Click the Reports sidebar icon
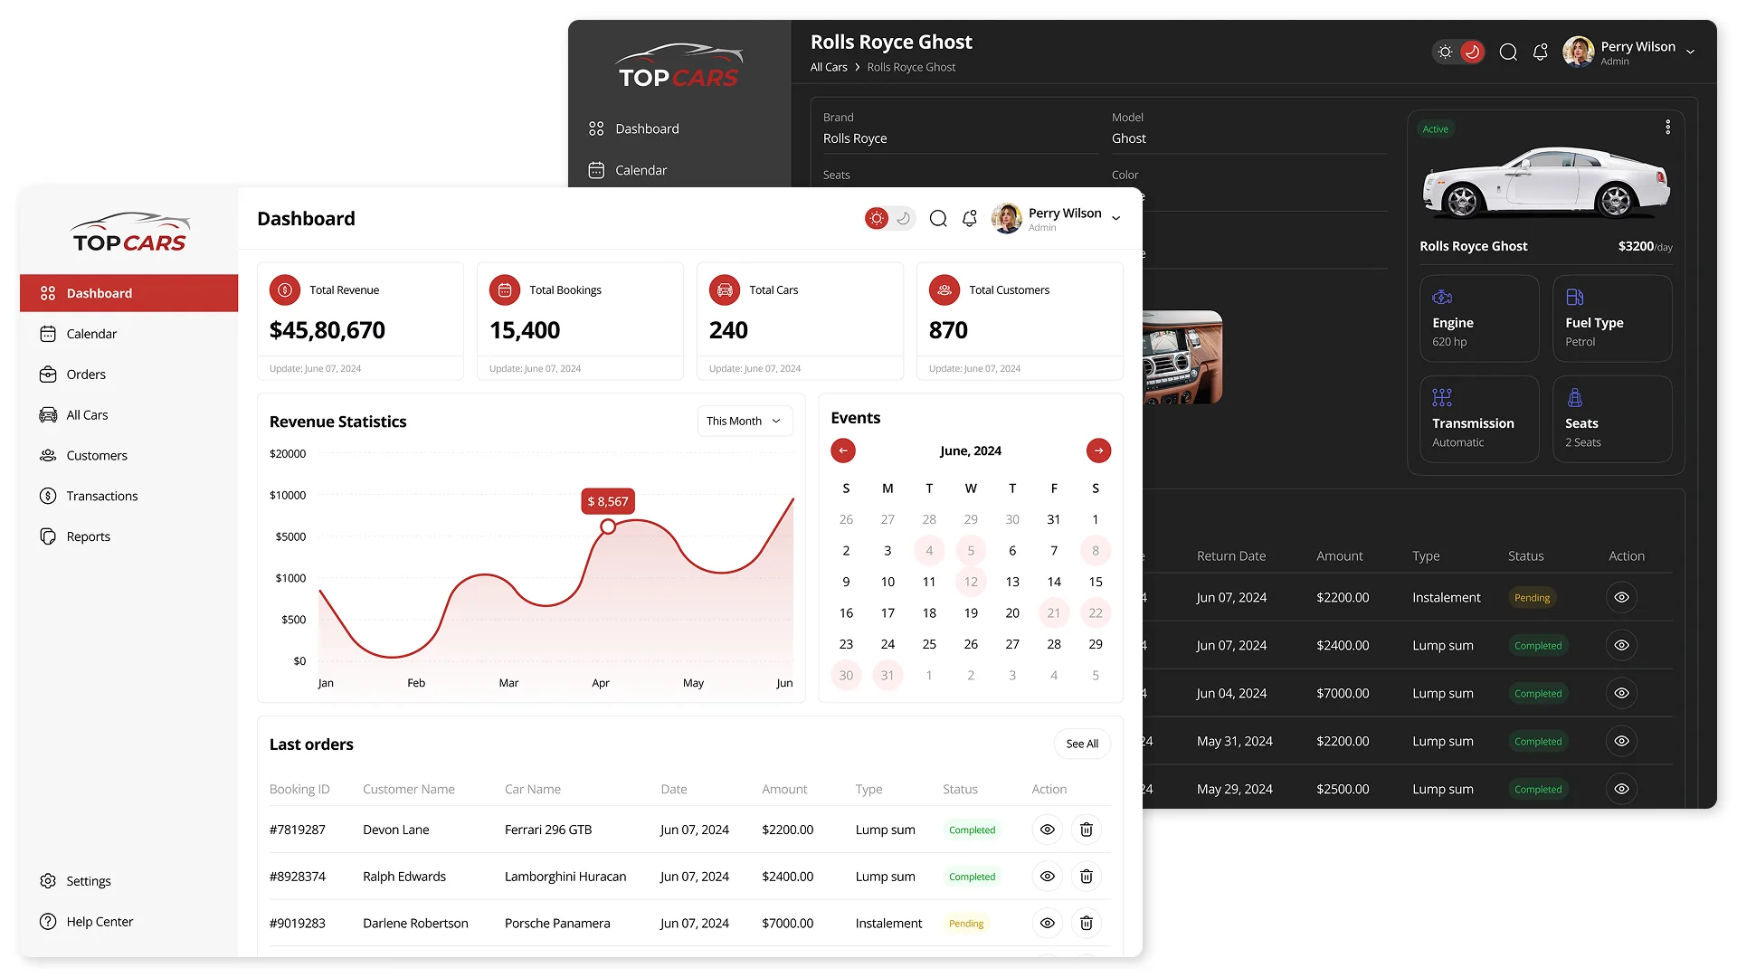The width and height of the screenshot is (1737, 977). pos(48,536)
